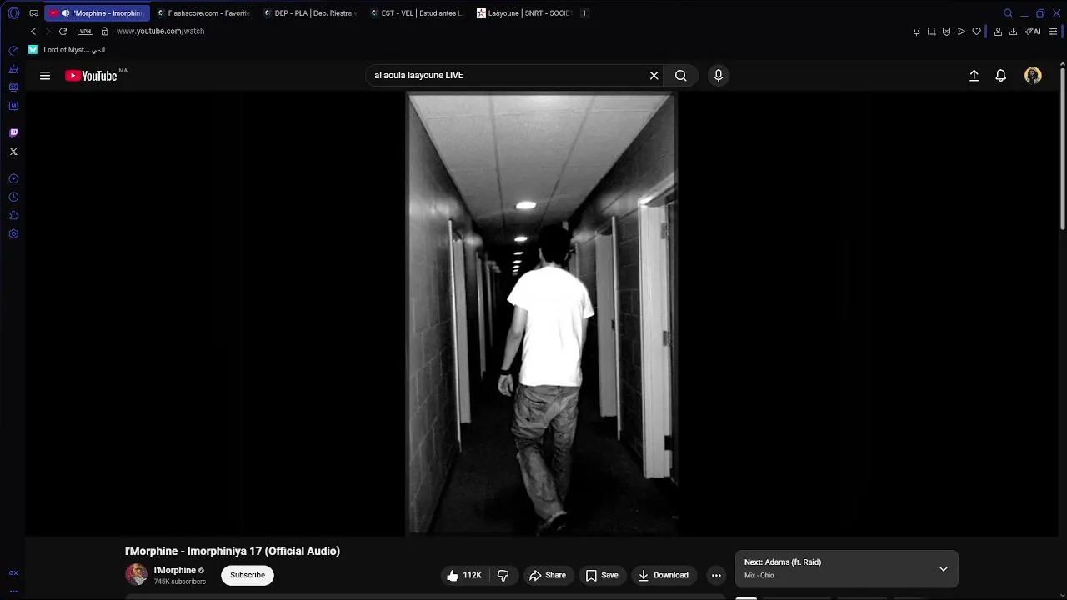Screen dimensions: 1067x600
Task: Open YouTube notifications bell
Action: click(x=1001, y=76)
